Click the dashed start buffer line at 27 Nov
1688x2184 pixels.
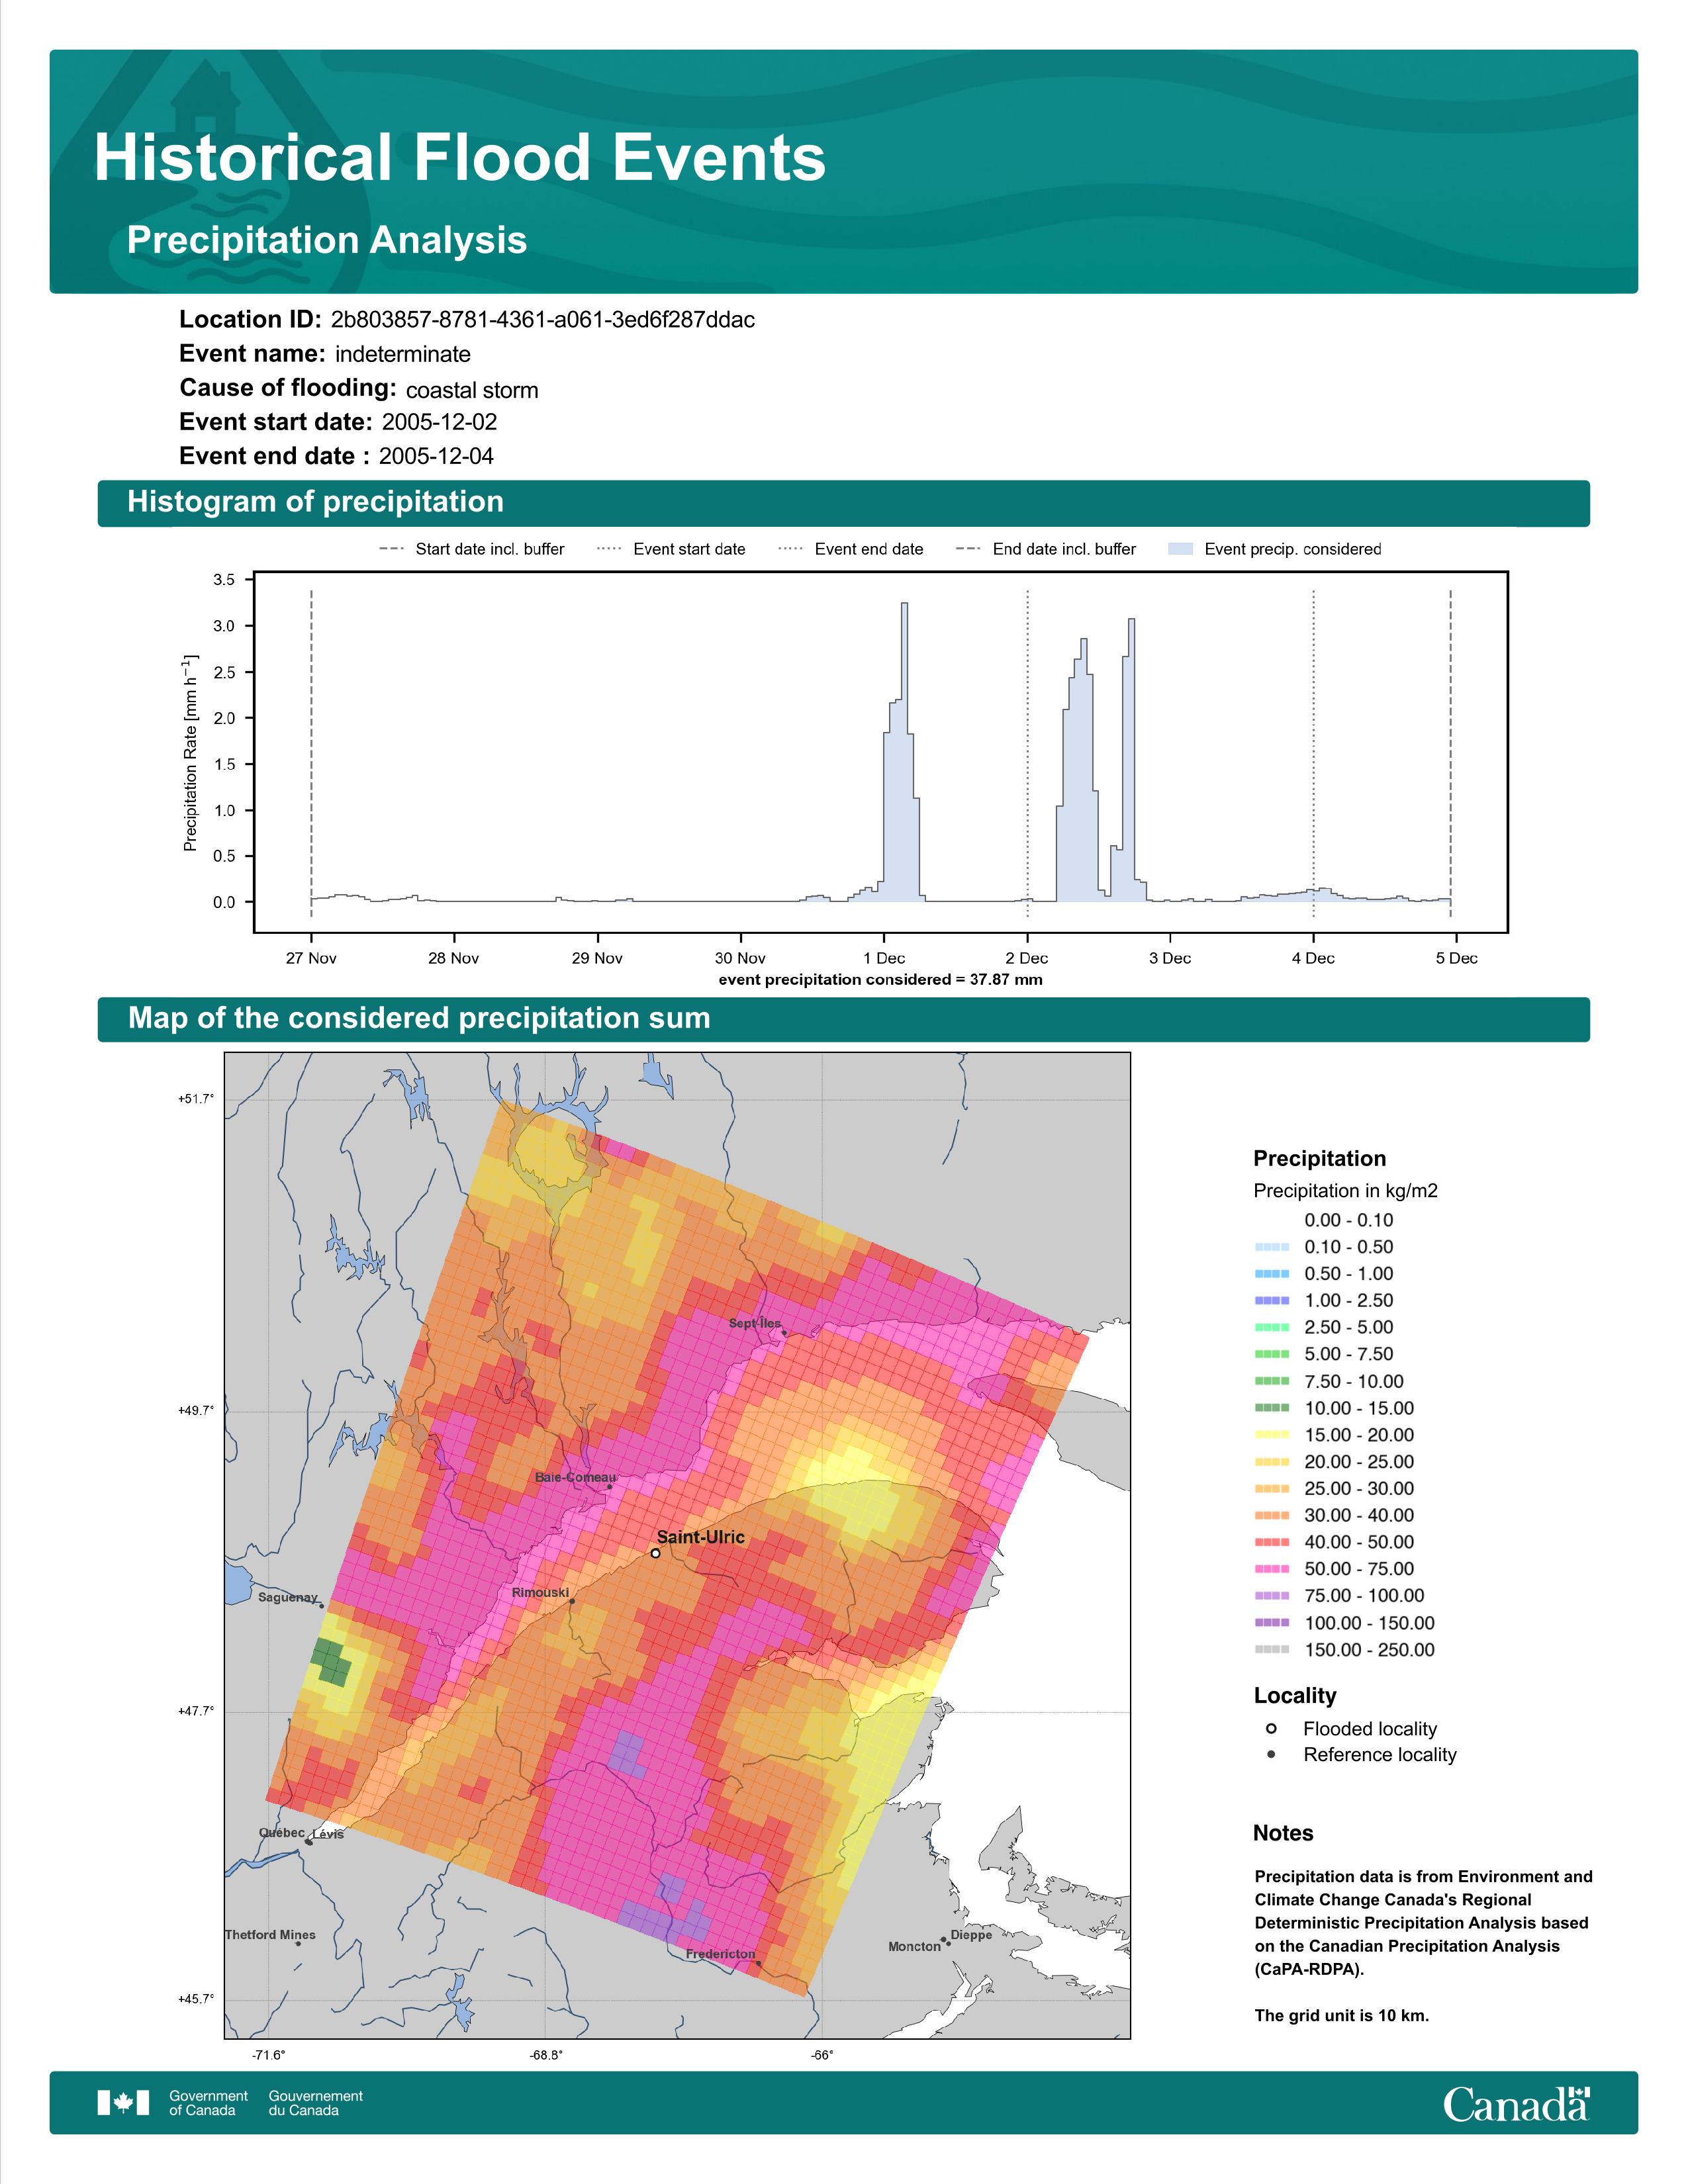[311, 753]
